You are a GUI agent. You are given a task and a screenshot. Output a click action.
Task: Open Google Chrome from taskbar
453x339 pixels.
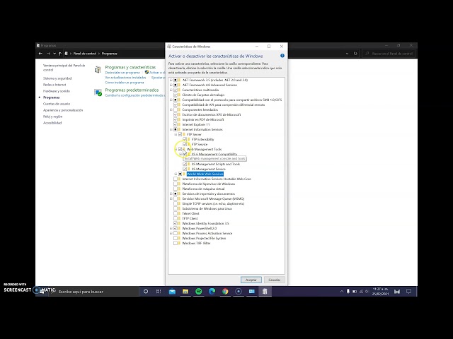[225, 292]
